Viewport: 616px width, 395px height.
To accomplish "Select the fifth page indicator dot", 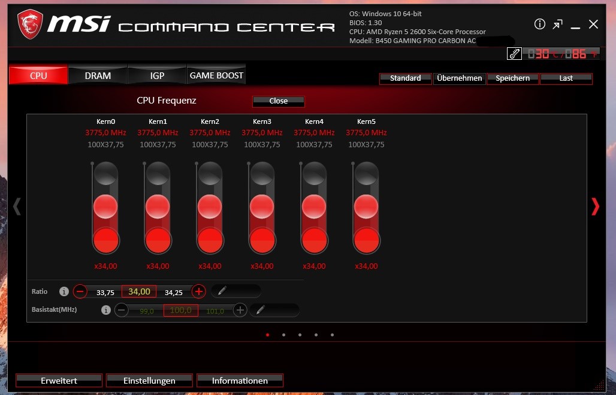I will pos(333,335).
